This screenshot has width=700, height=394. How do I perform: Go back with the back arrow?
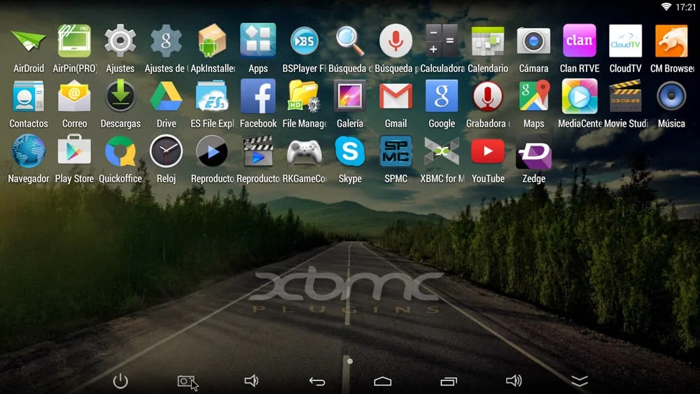click(317, 381)
